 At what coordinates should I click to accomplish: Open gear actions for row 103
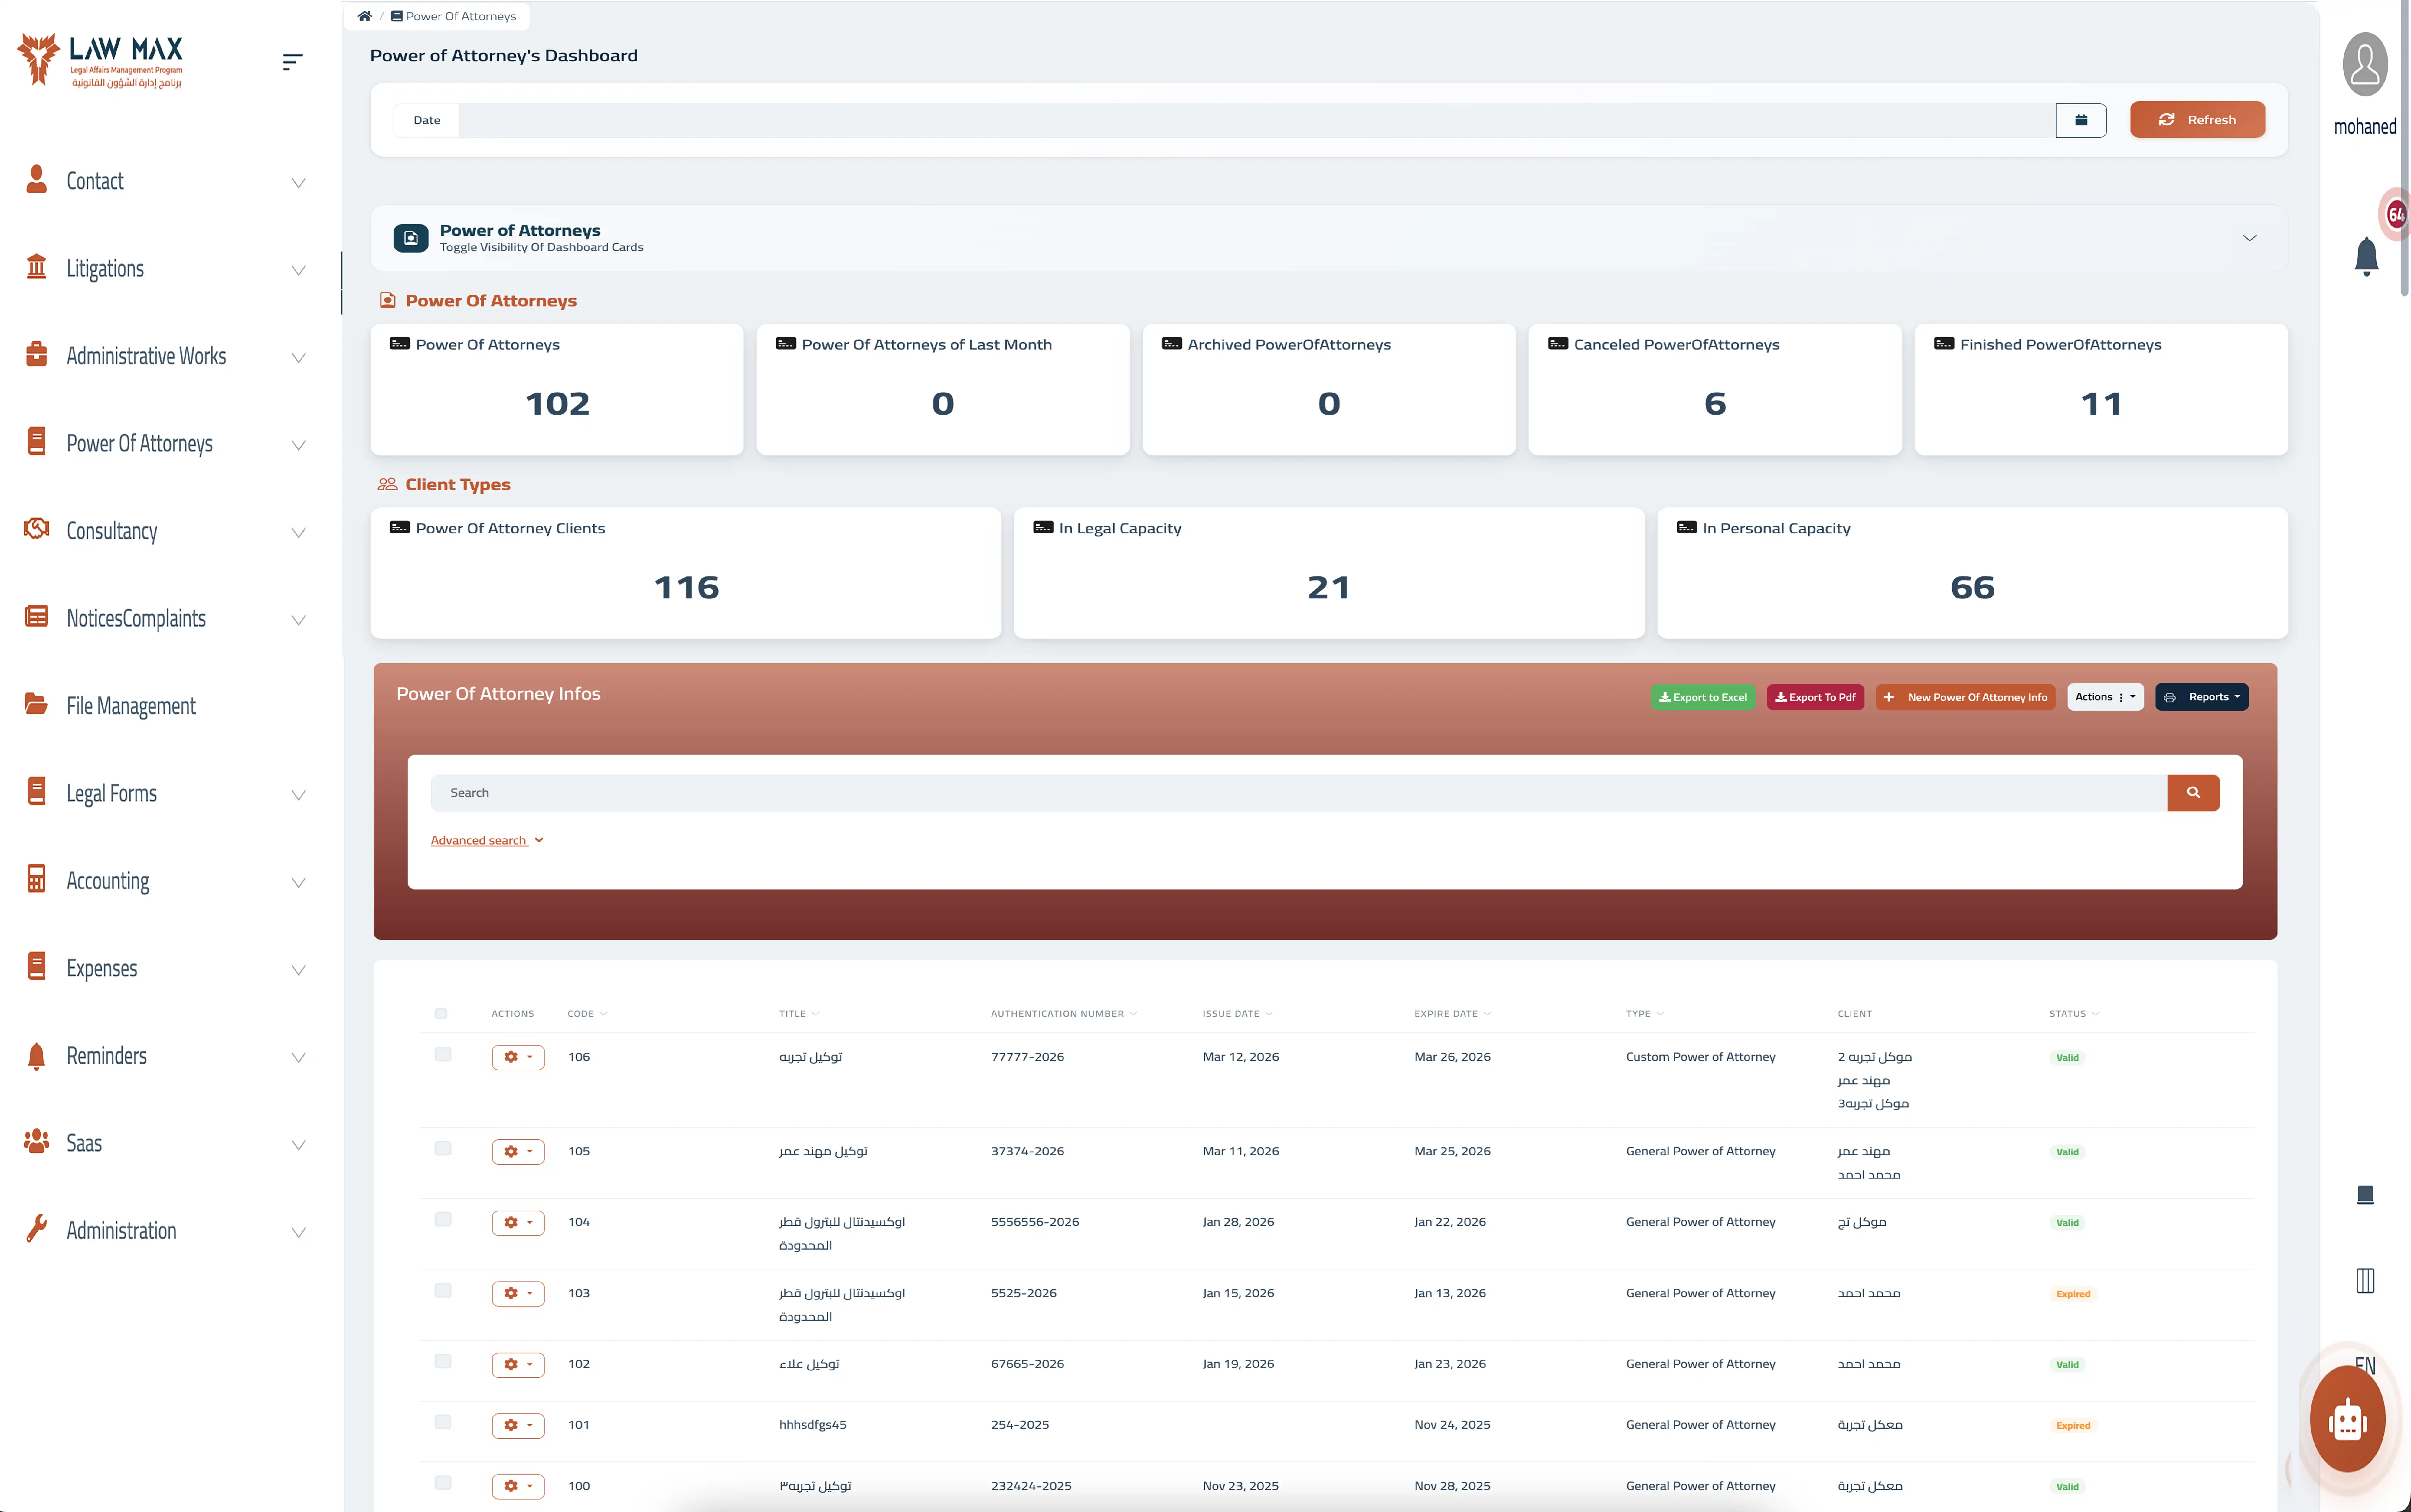coord(518,1294)
